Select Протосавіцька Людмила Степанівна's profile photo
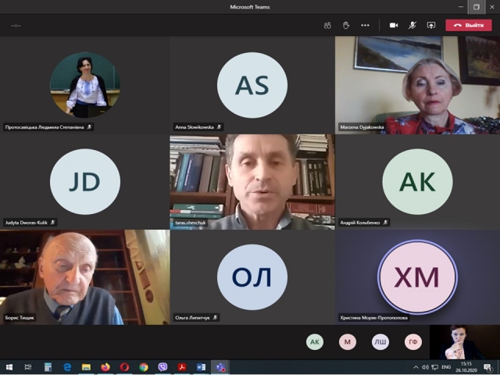Image resolution: width=500 pixels, height=375 pixels. click(x=85, y=85)
